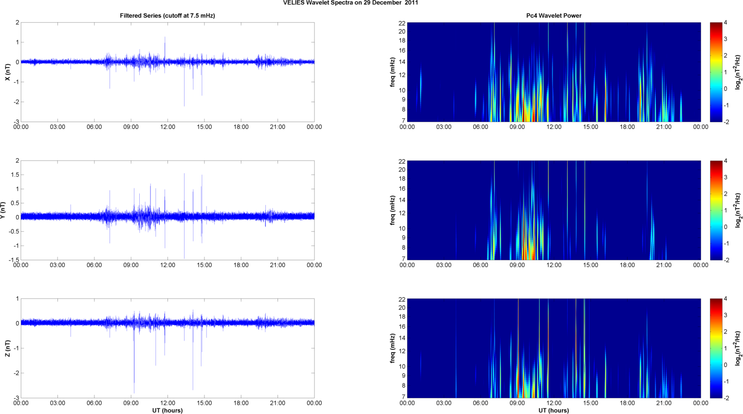Click the '-3' tick on the X (nT) axis
Screen dimensions: 743x414
coord(17,122)
